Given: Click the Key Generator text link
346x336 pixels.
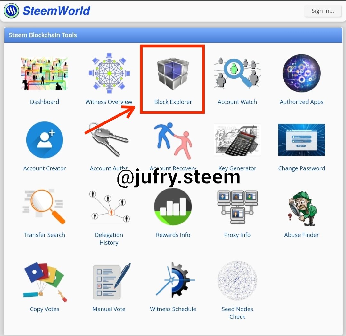Looking at the screenshot, I should click(x=237, y=169).
